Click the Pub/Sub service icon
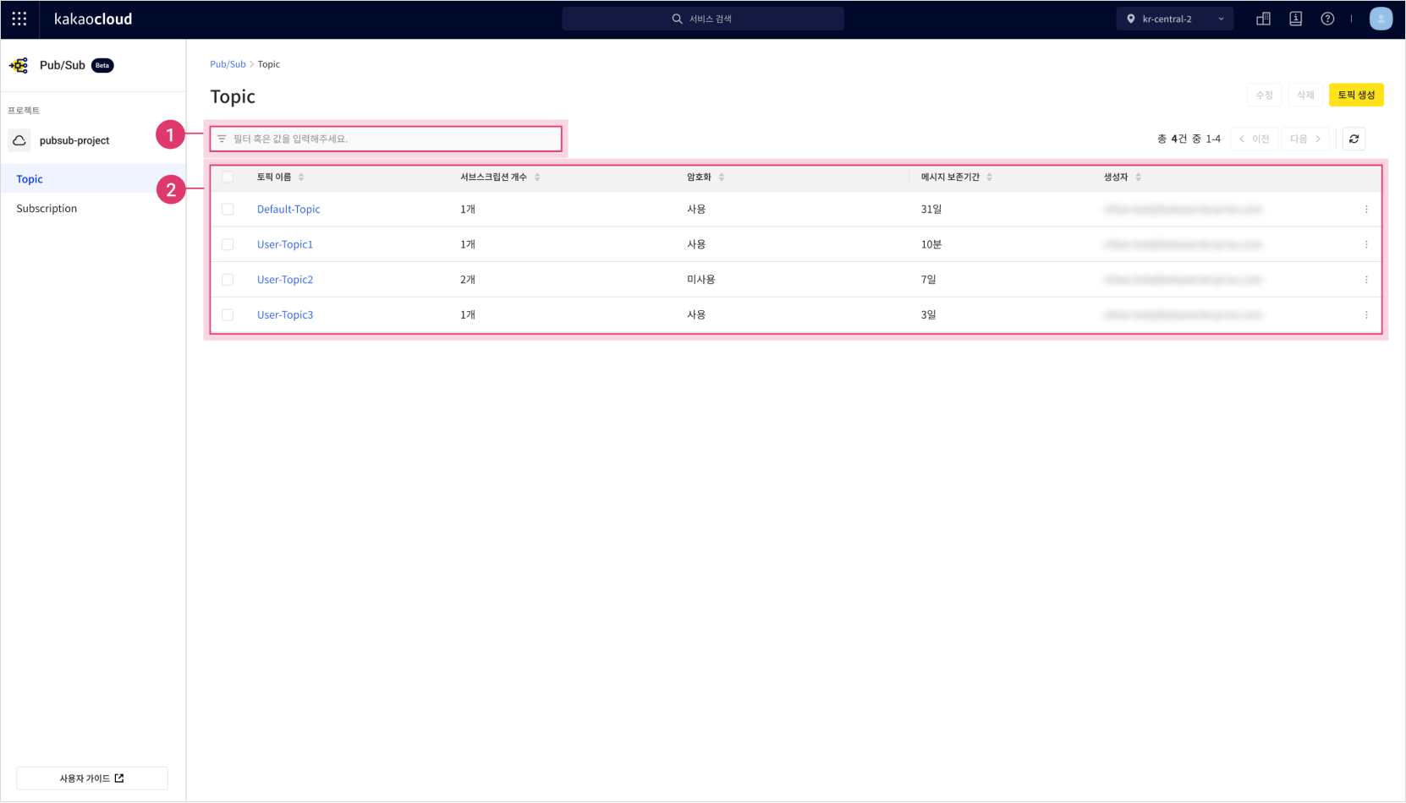The width and height of the screenshot is (1406, 803). (19, 65)
